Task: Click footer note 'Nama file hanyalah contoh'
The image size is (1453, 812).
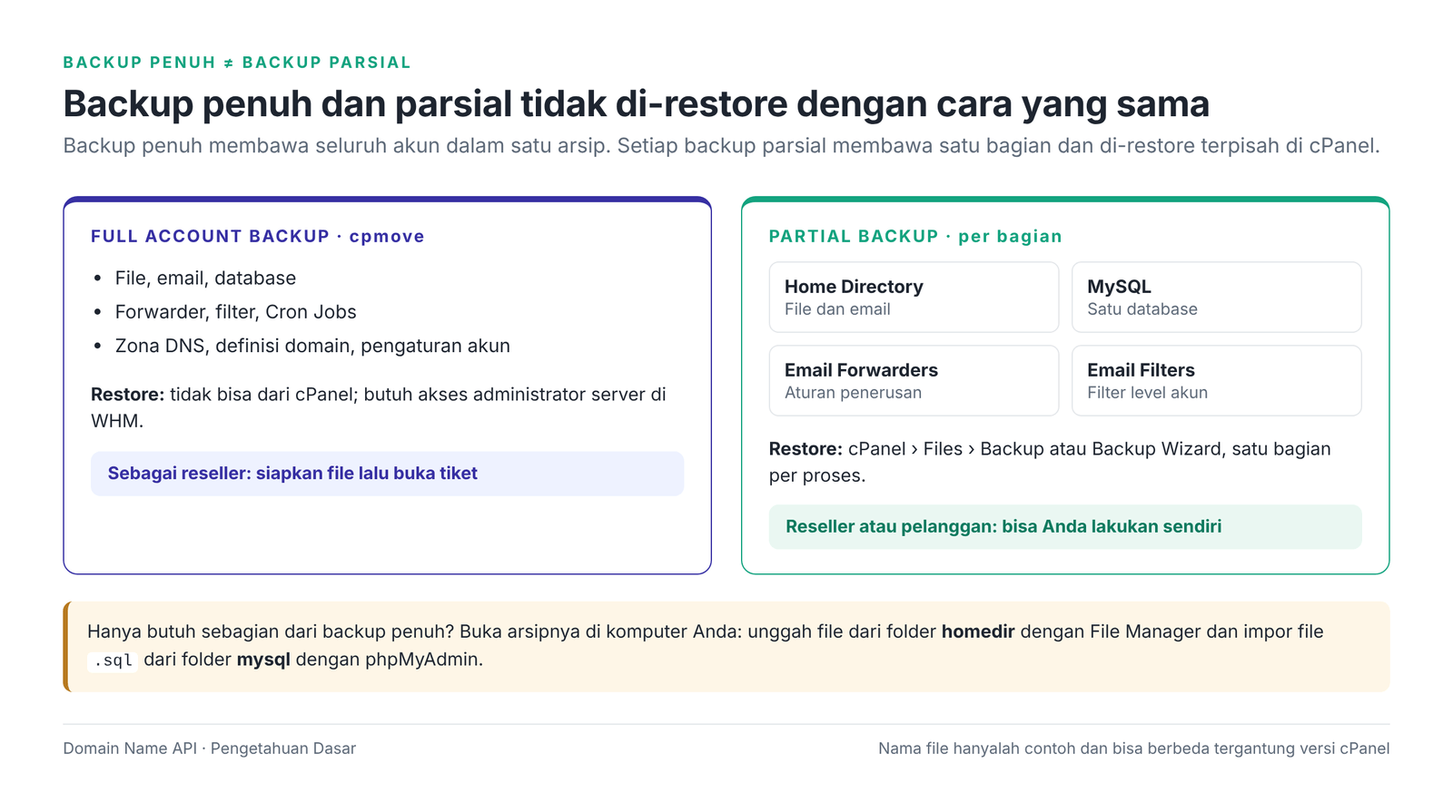Action: coord(1133,748)
